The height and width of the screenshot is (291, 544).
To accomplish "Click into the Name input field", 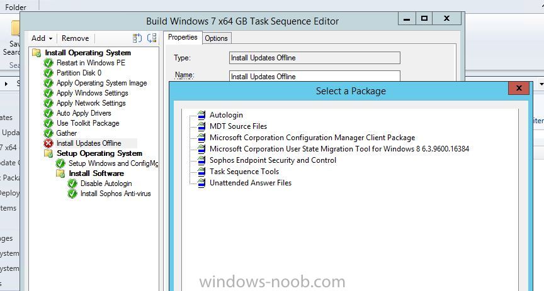I will pos(315,76).
